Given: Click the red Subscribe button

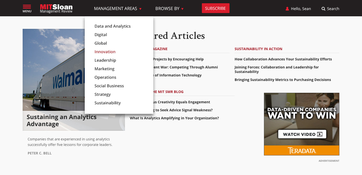Looking at the screenshot, I should click(x=215, y=8).
